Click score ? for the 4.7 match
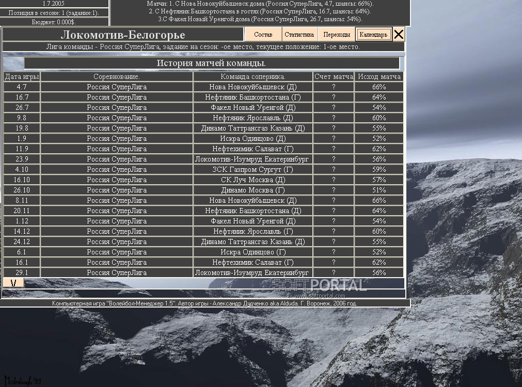The width and height of the screenshot is (522, 387). 334,87
